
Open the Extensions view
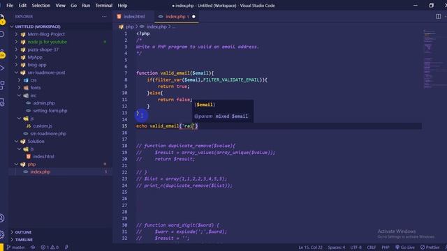(x=2, y=85)
